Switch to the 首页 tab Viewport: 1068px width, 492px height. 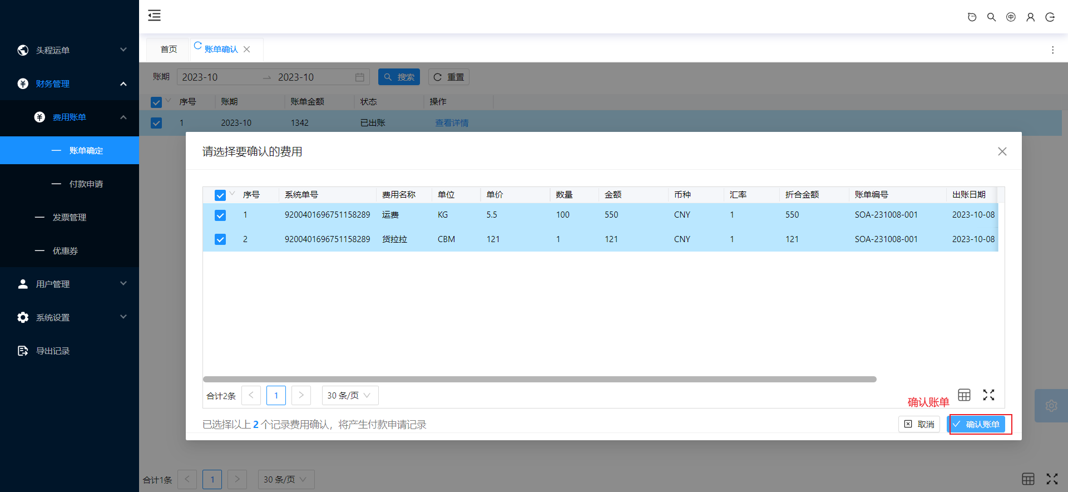[169, 50]
